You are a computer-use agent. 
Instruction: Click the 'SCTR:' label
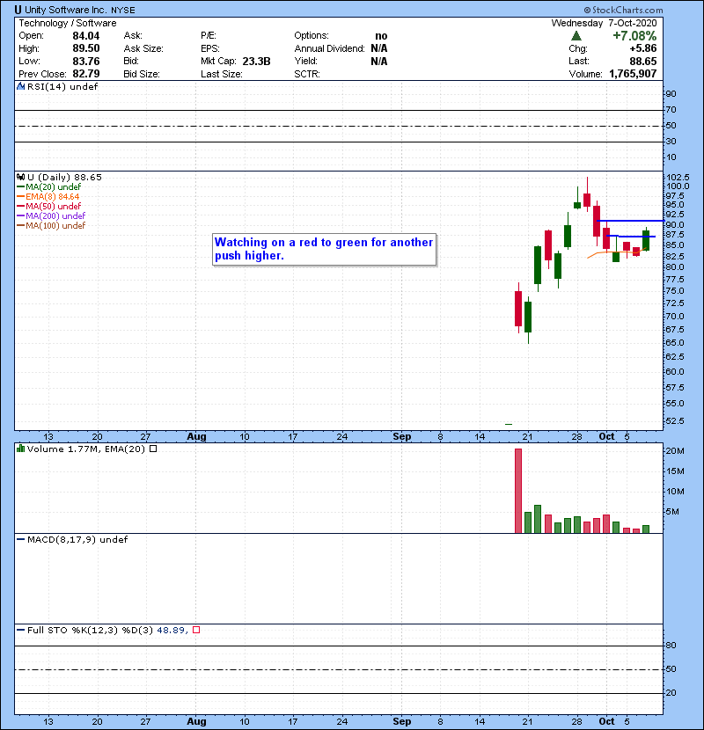click(307, 74)
